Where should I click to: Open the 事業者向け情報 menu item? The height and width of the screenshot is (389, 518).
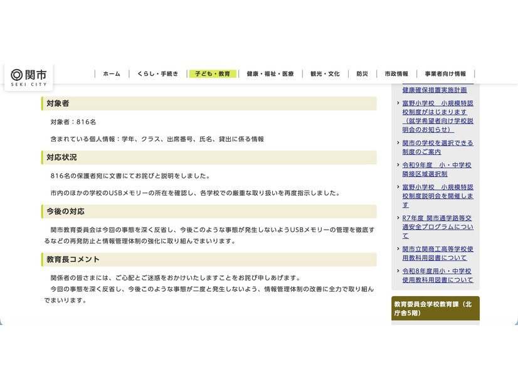coord(445,73)
